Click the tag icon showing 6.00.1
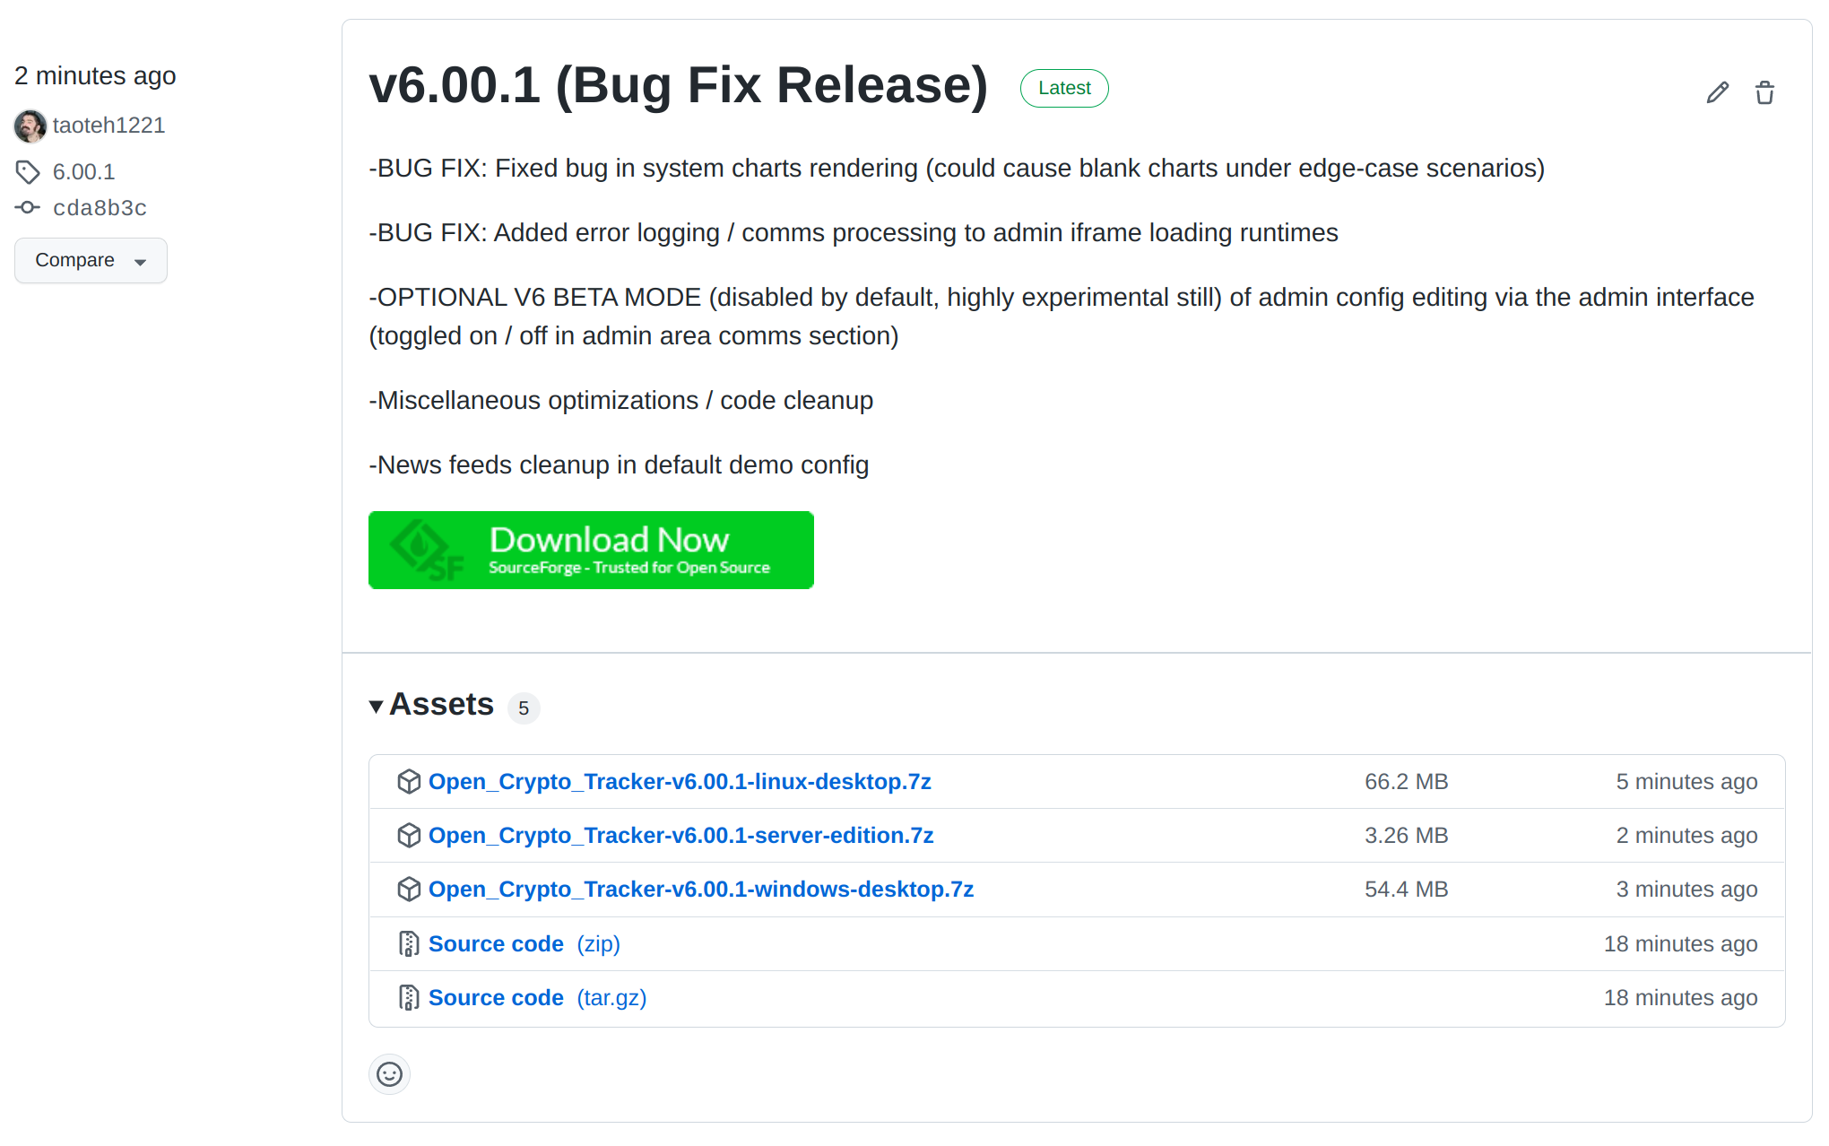This screenshot has height=1146, width=1829. coord(29,170)
